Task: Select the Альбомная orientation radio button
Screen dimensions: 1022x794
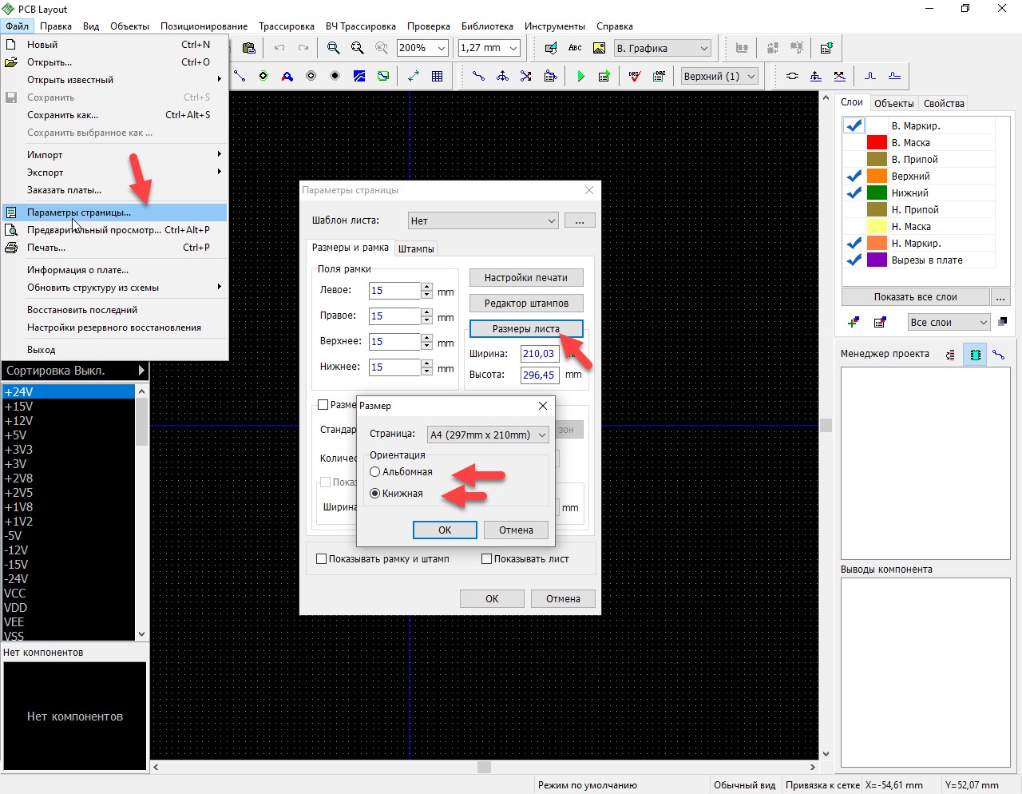Action: (375, 472)
